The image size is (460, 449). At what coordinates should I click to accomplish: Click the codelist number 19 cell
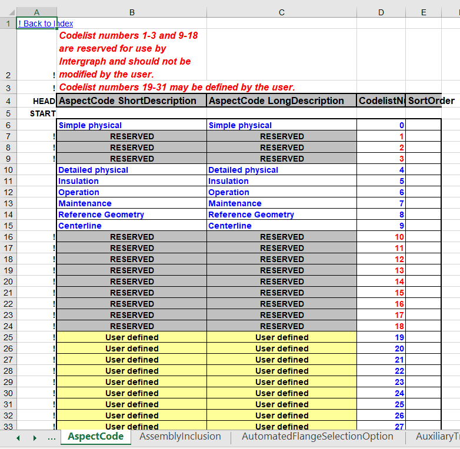click(381, 337)
